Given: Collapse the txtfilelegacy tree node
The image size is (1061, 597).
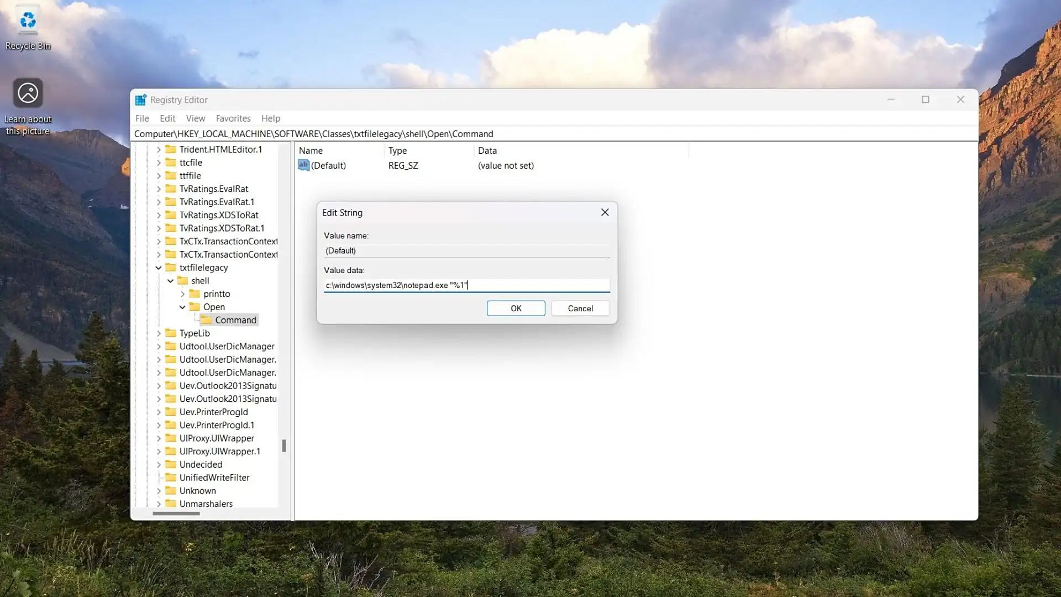Looking at the screenshot, I should (159, 268).
